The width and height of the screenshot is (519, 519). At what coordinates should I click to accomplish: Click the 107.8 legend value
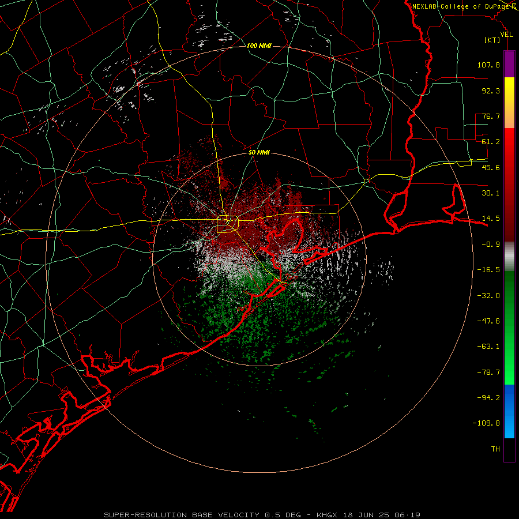click(x=488, y=65)
